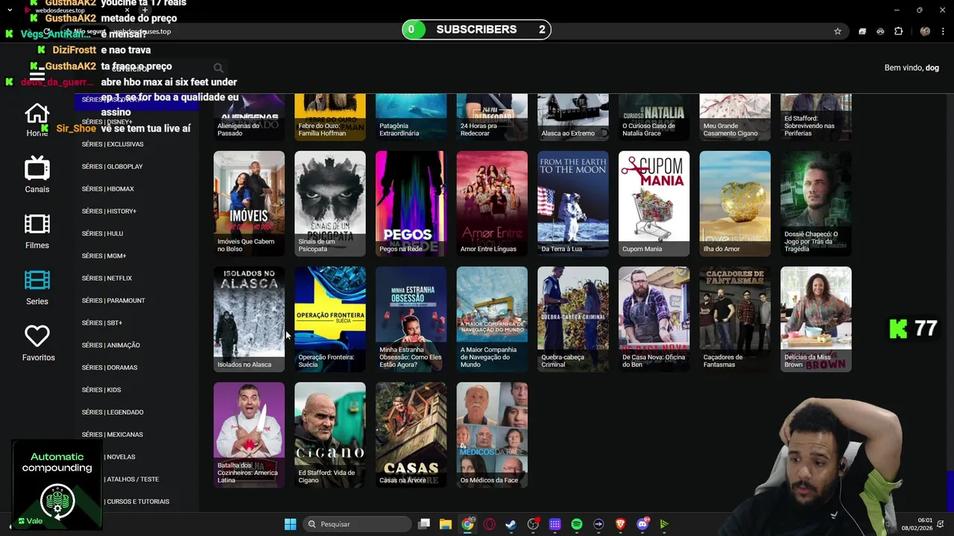This screenshot has width=954, height=536.
Task: Select the Series sidebar icon
Action: coord(37,280)
